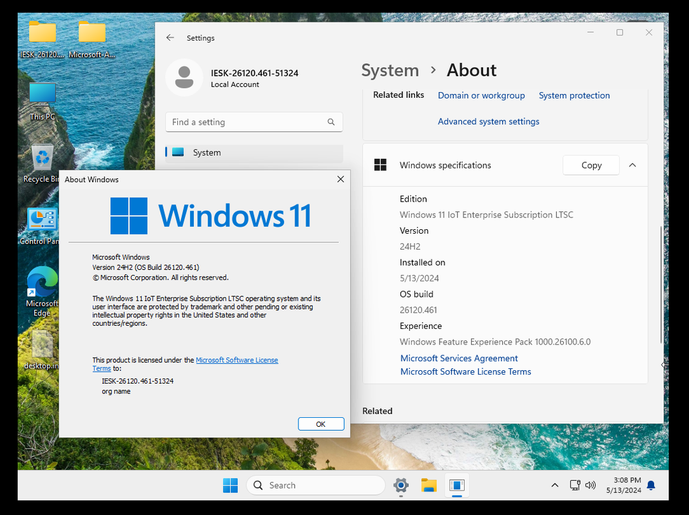Screen dimensions: 689x515
Task: Click the 'Local Account' label in Settings
Action: 235,84
